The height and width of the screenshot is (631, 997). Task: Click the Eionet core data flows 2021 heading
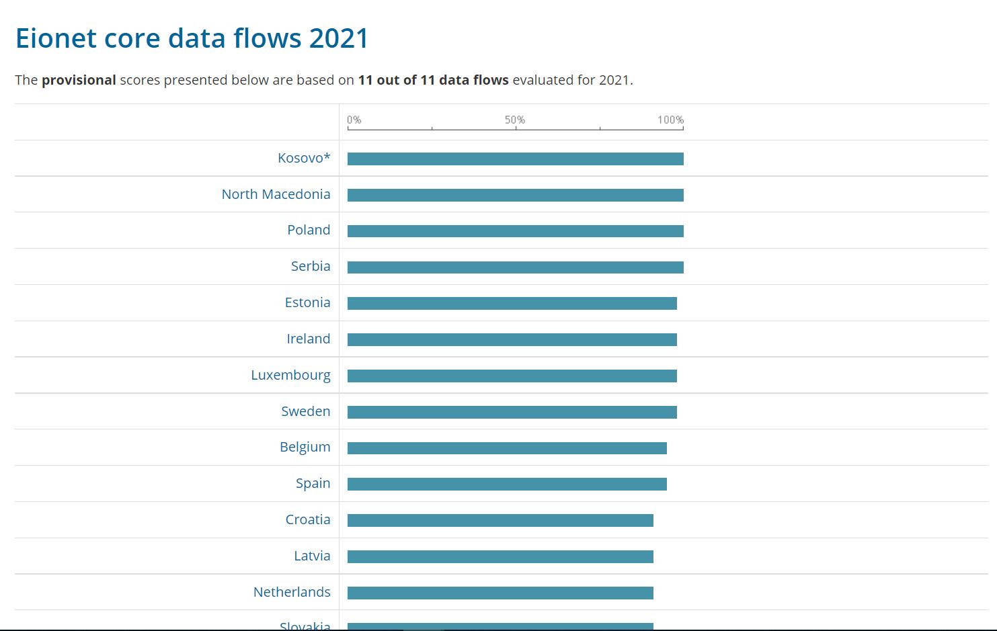(x=192, y=38)
